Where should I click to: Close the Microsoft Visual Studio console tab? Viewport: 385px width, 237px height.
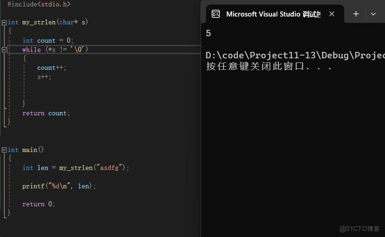pos(332,14)
